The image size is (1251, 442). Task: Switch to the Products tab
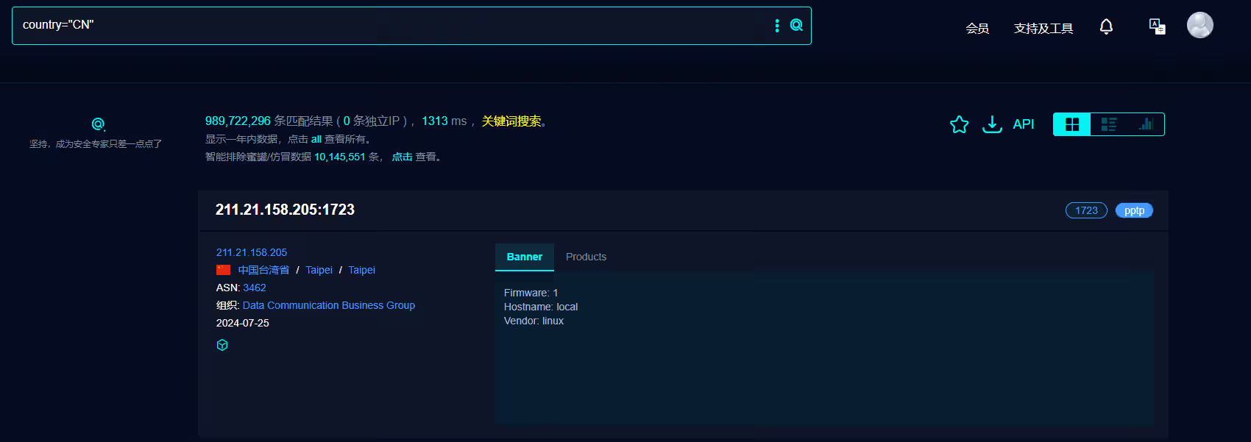pyautogui.click(x=586, y=257)
